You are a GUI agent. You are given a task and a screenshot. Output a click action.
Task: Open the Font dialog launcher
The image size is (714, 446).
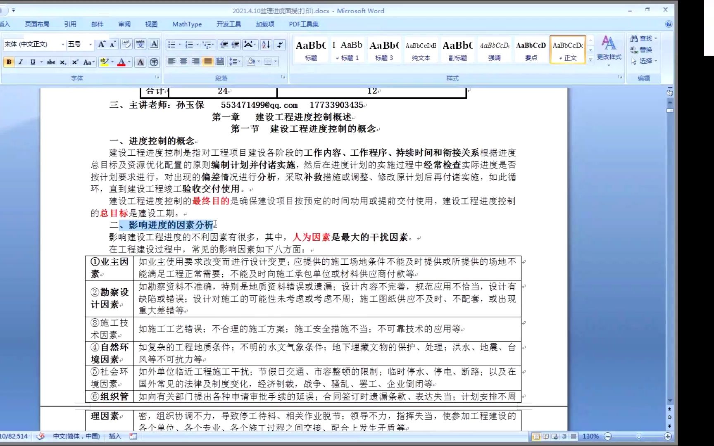[157, 77]
